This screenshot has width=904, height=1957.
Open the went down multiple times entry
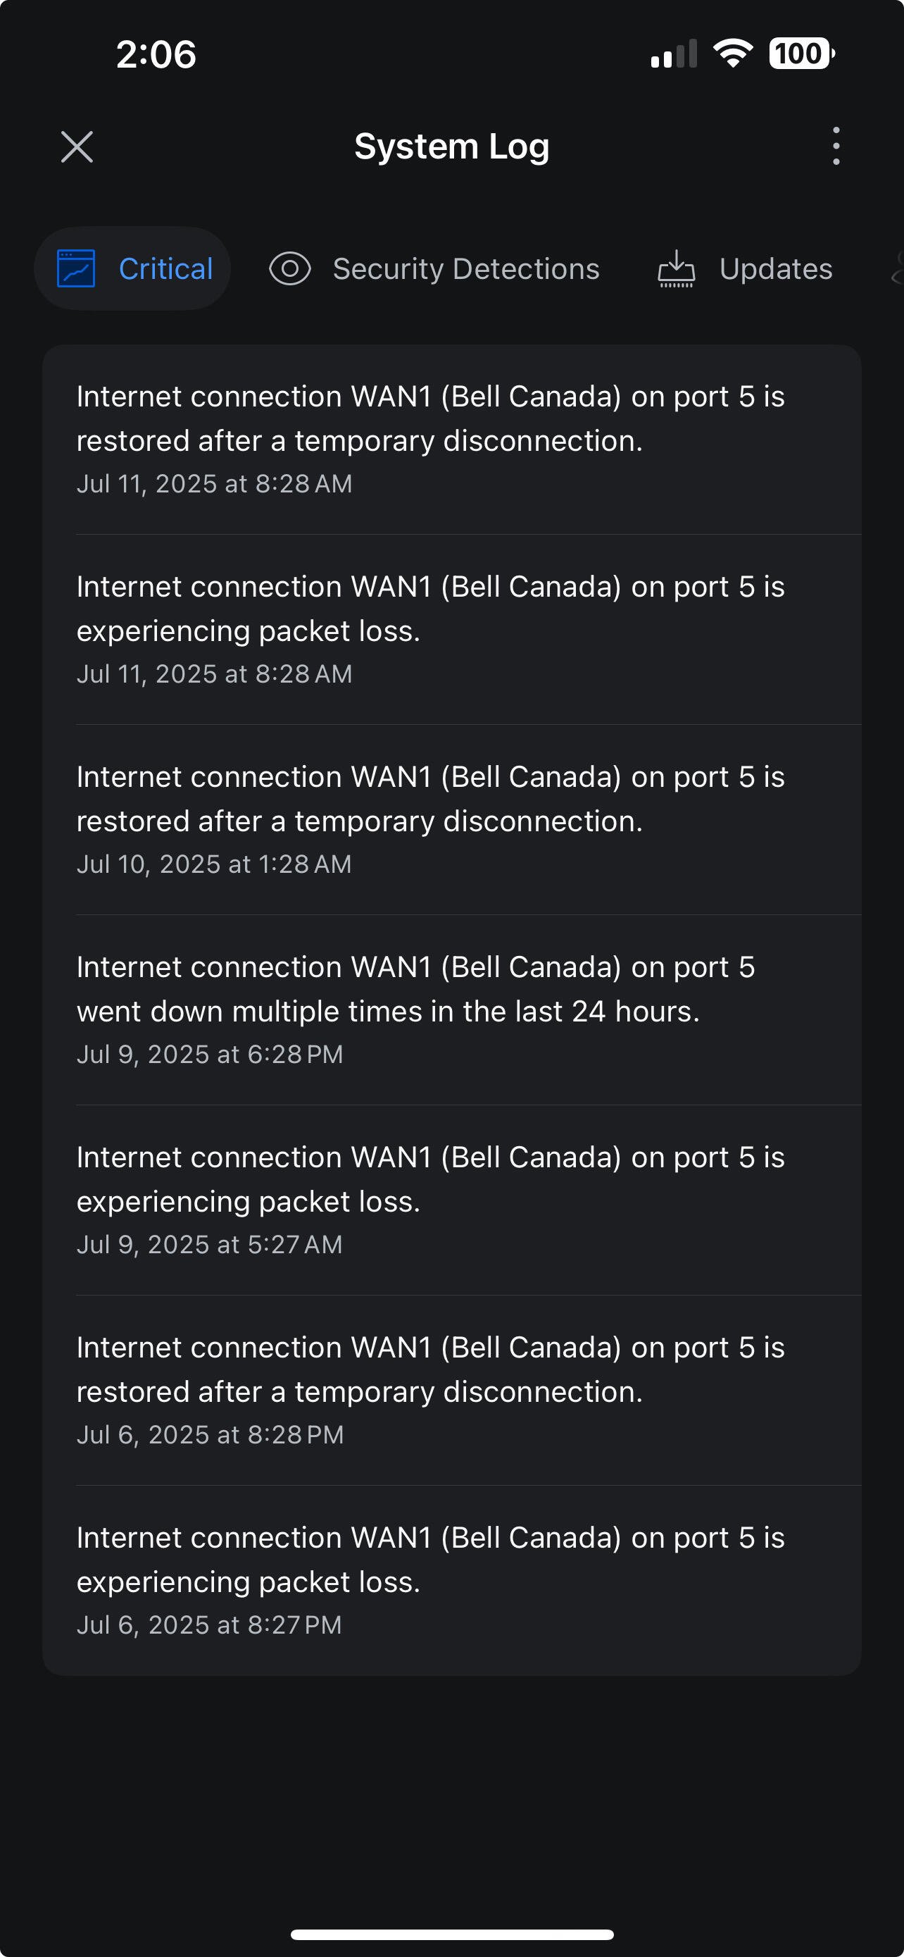451,1009
